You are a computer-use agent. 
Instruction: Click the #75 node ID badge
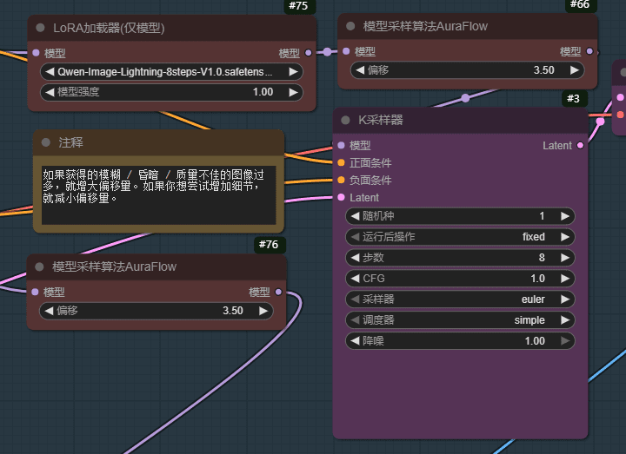point(298,5)
